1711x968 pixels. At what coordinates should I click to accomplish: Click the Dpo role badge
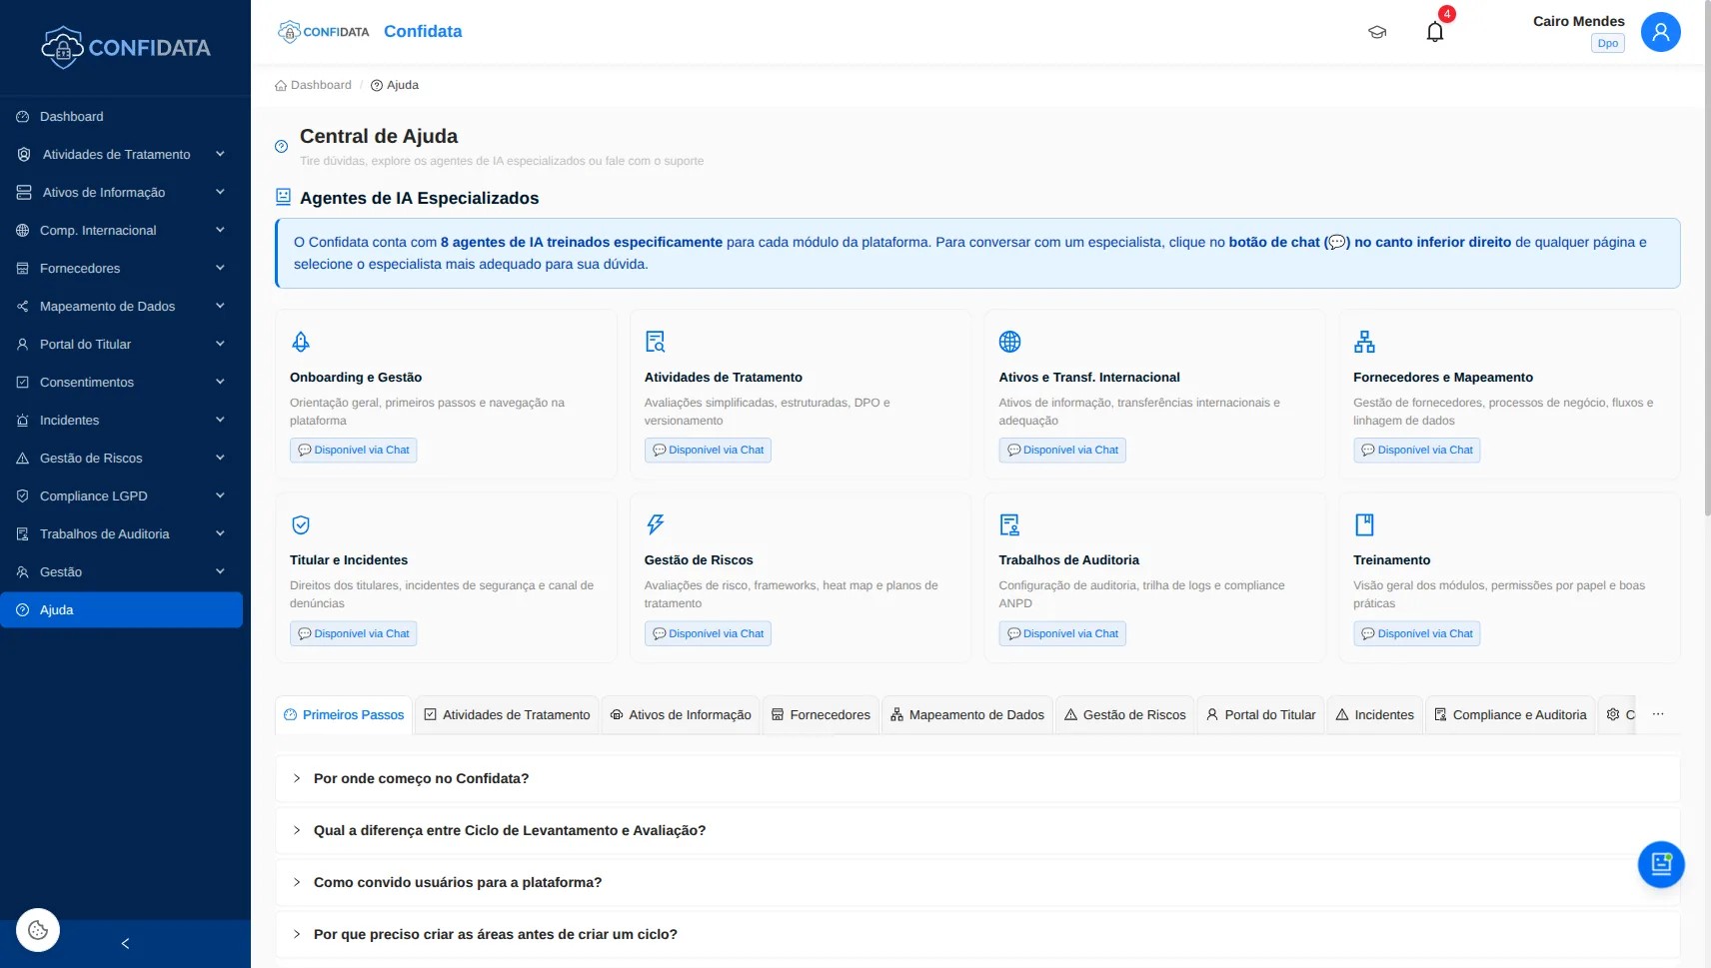click(1607, 43)
